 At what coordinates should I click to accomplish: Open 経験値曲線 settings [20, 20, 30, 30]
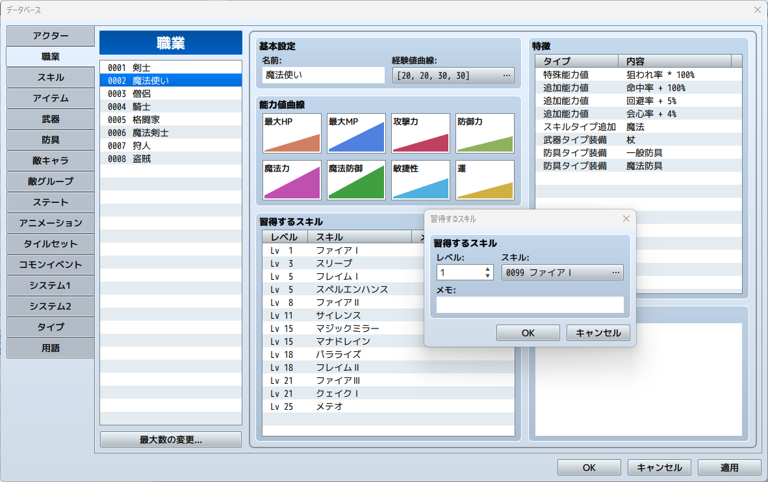(x=453, y=76)
